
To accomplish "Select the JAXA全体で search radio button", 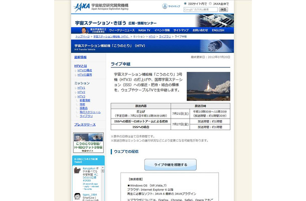I will click(210, 4).
